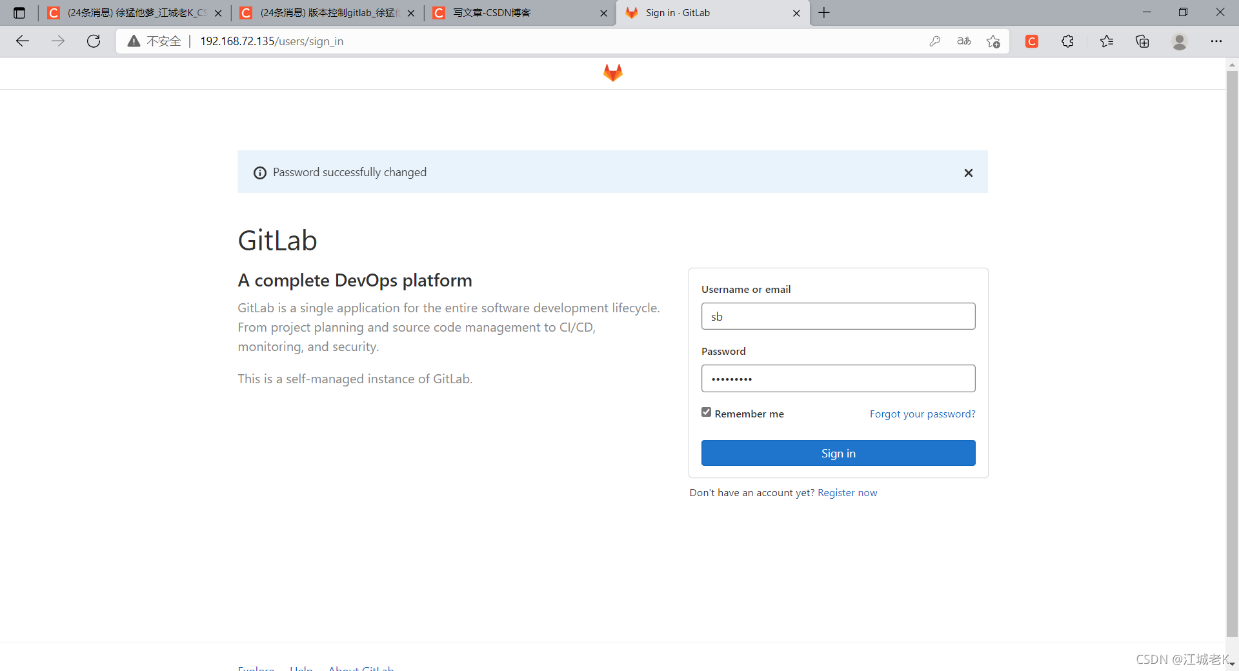1239x671 pixels.
Task: Open the browser Settings and more menu
Action: pyautogui.click(x=1216, y=41)
